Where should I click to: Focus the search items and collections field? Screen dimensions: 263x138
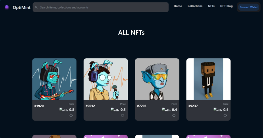(x=101, y=7)
